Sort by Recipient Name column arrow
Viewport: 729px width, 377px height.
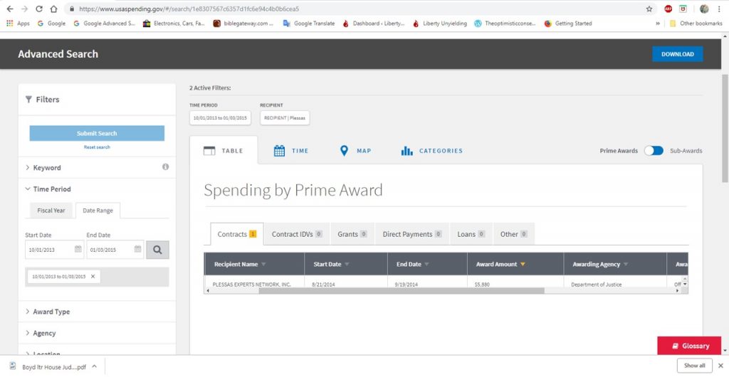point(263,264)
